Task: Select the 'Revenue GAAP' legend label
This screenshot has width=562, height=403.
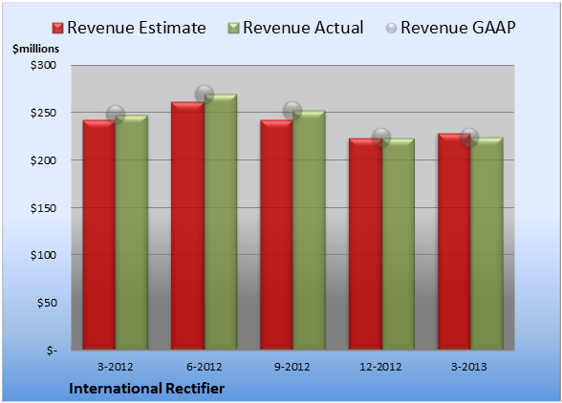Action: tap(458, 28)
